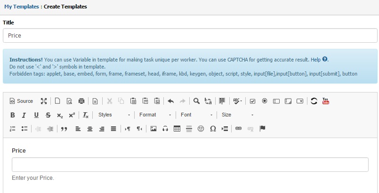
Task: Click the "Enter your Price." helper text
Action: click(x=33, y=178)
